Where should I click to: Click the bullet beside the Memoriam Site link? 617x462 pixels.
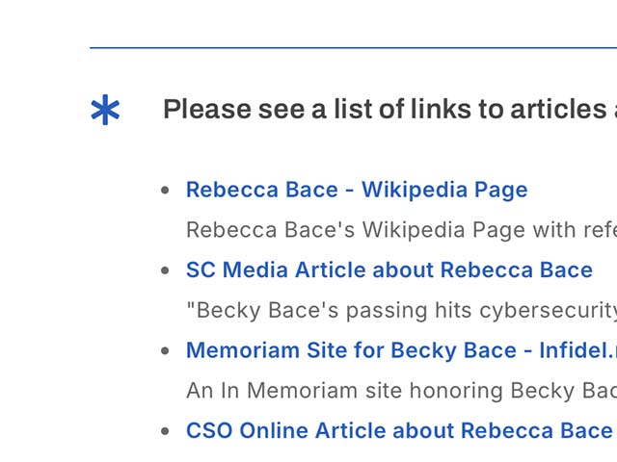166,351
